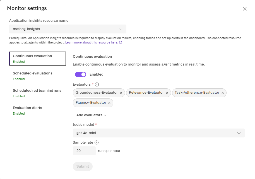The width and height of the screenshot is (255, 179).
Task: Close the Monitor settings dialog
Action: [245, 9]
